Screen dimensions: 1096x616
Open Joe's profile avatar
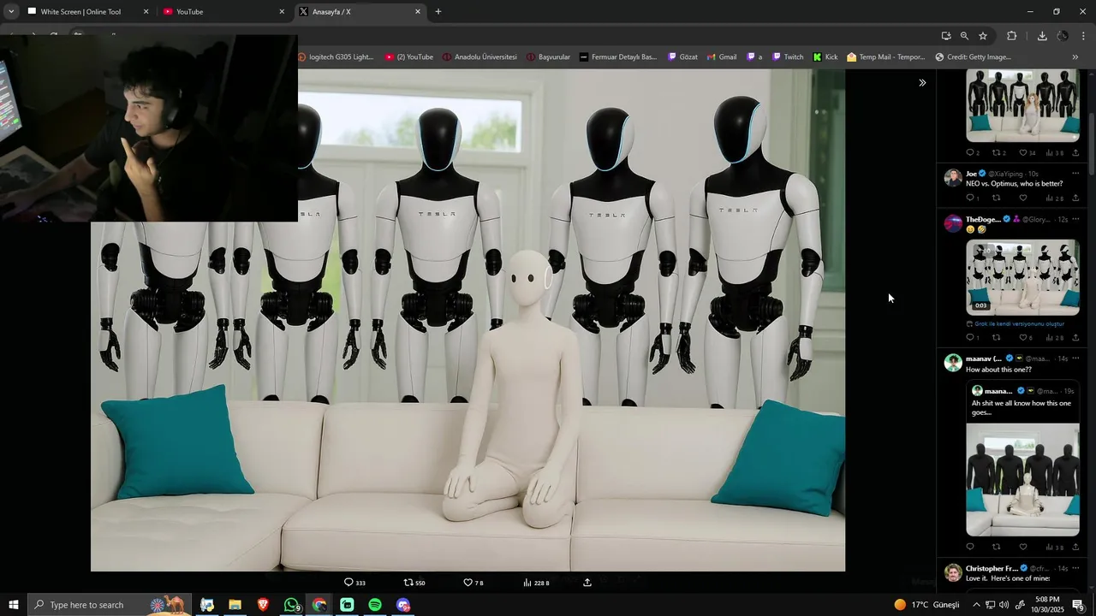click(x=953, y=178)
